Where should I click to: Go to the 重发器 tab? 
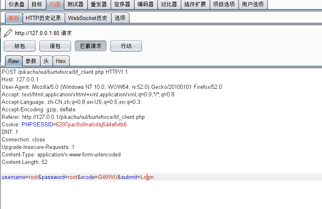99,4
